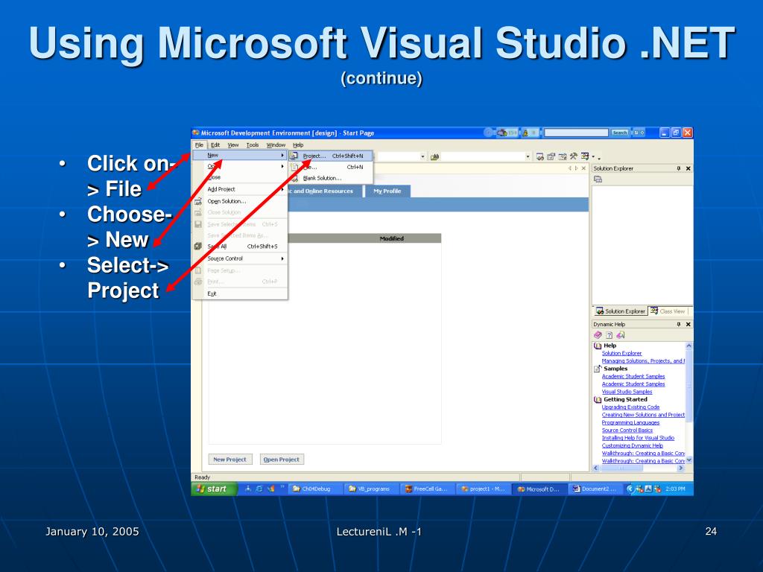The image size is (763, 572).
Task: Select Blank Solution… in the submenu
Action: point(331,178)
